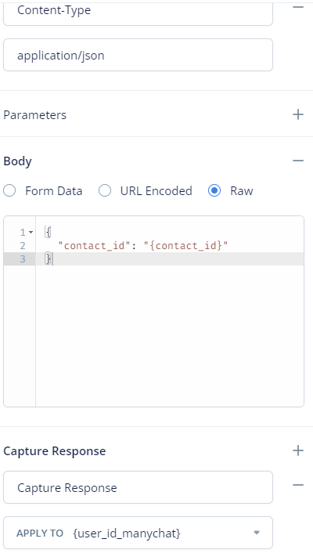The height and width of the screenshot is (557, 313).
Task: Click the Capture Response section heading
Action: click(x=54, y=451)
